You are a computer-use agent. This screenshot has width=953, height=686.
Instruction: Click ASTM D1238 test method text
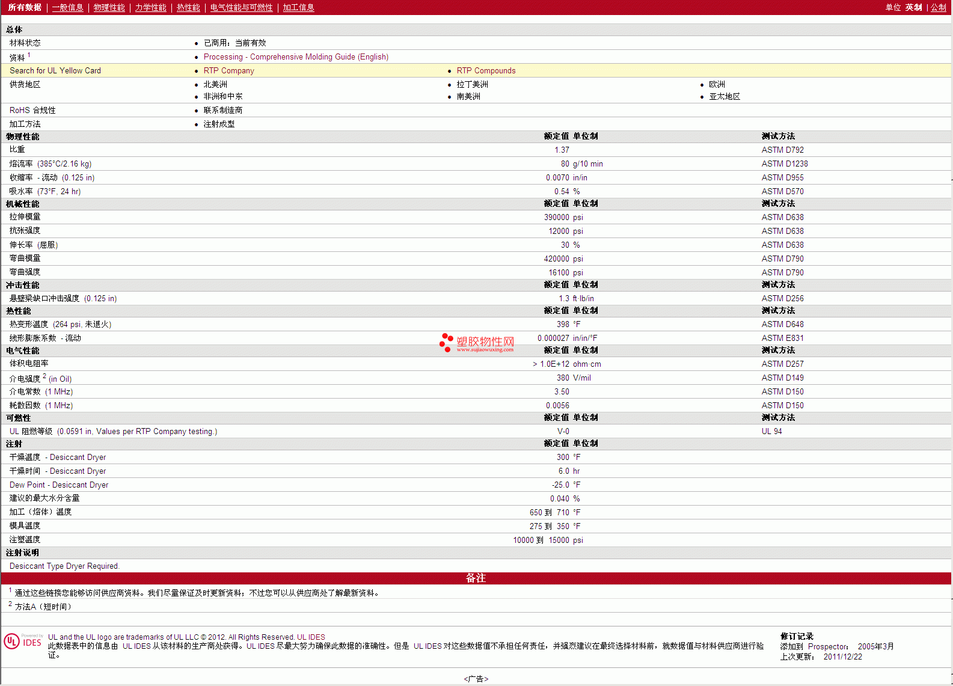click(785, 164)
